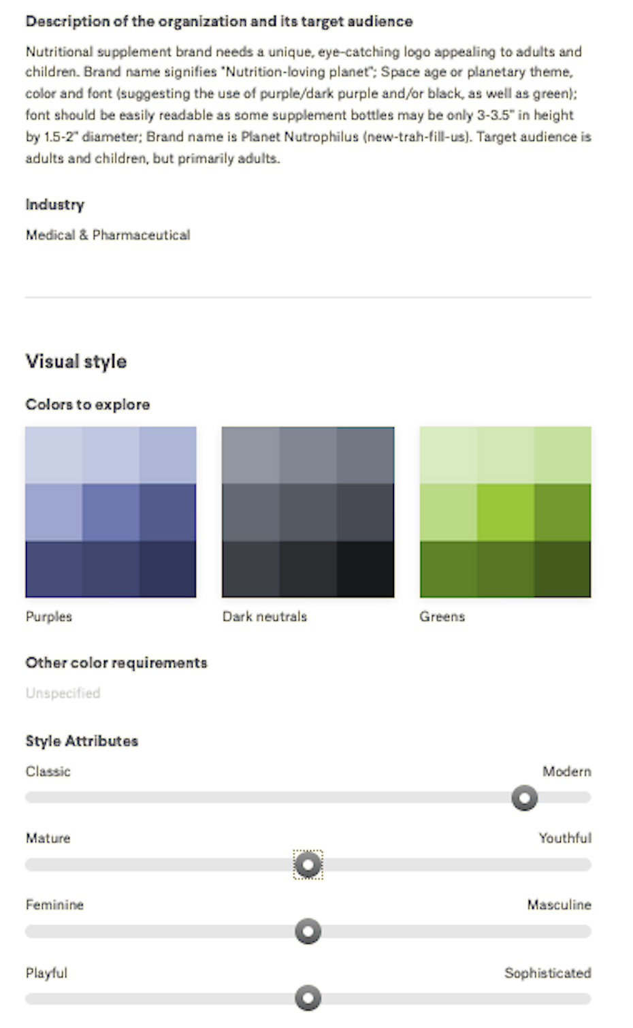Pick the lightest lavender swatch in Purples

pos(54,455)
